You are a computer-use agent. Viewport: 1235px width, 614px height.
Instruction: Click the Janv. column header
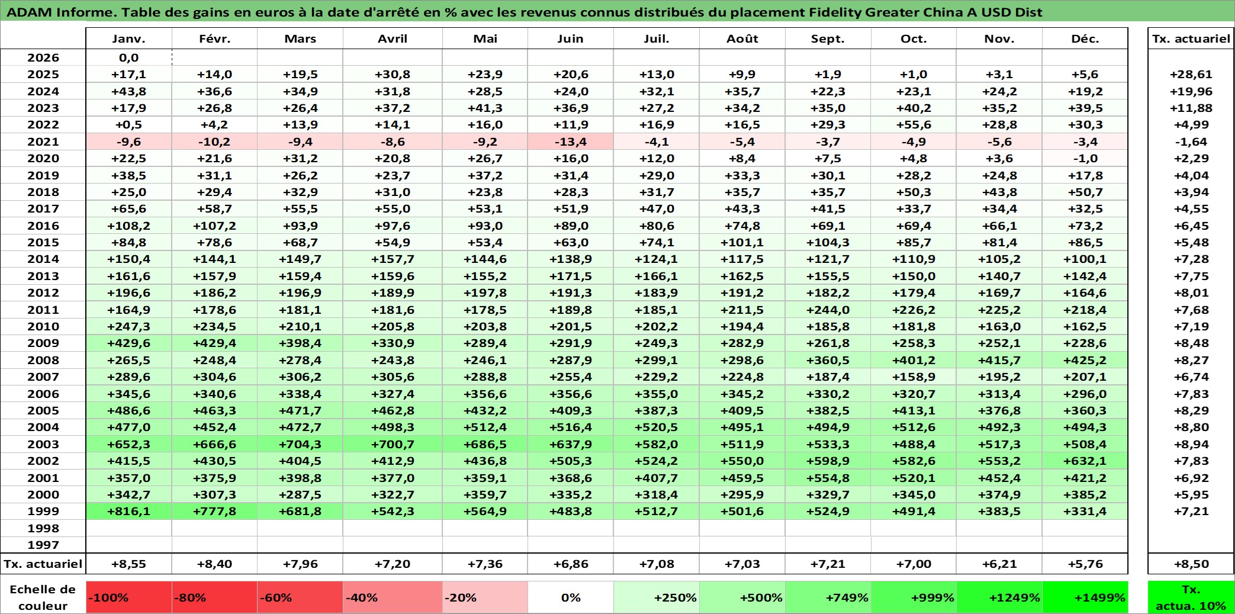pyautogui.click(x=128, y=38)
